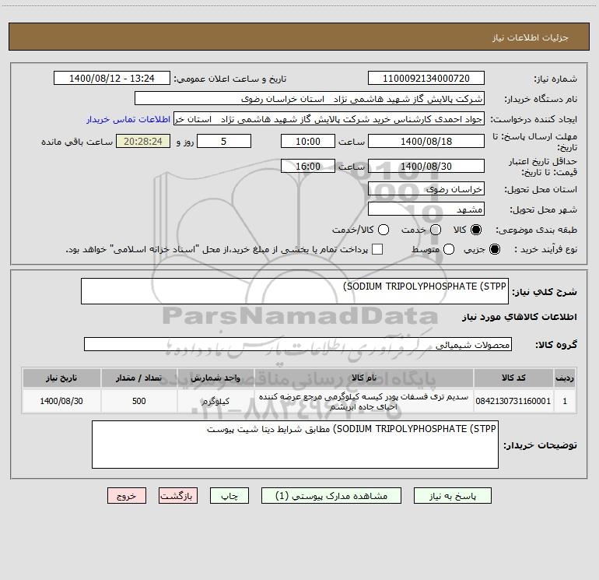
Task: Click the ردیف column header
Action: click(565, 378)
